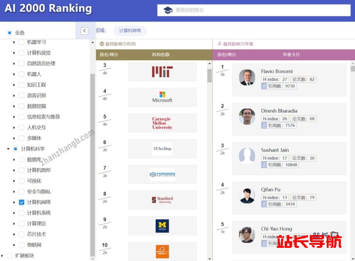Open the UC San Diego logo card
This screenshot has width=355, height=261.
(162, 149)
